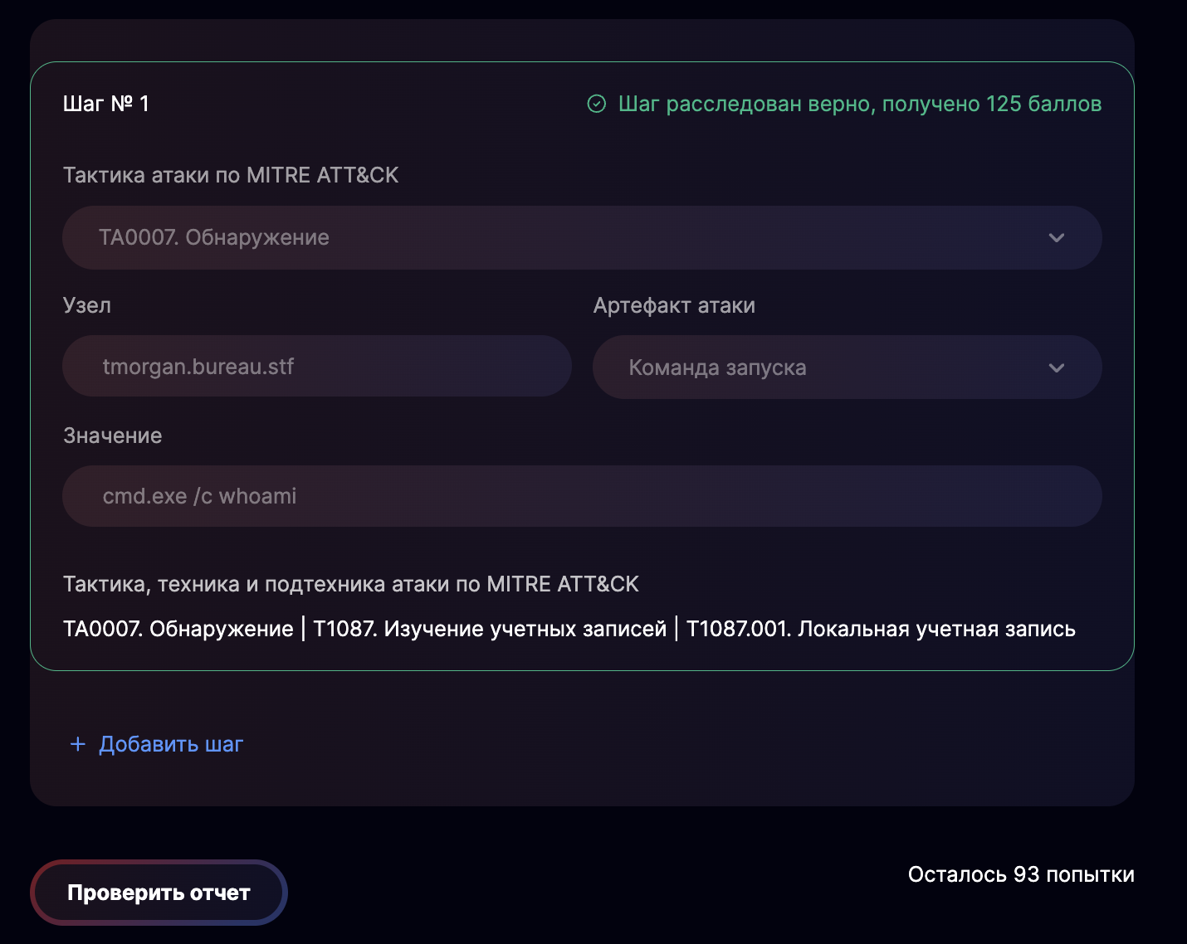
Task: Click the Узел field label
Action: click(x=87, y=305)
